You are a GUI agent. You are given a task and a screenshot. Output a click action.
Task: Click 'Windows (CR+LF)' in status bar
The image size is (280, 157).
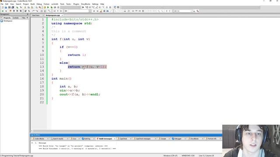(x=170, y=156)
